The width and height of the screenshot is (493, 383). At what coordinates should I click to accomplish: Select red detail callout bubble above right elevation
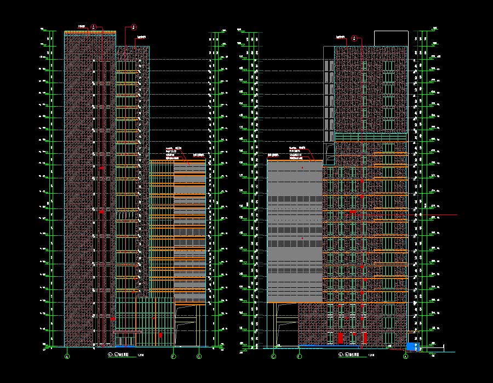point(354,38)
